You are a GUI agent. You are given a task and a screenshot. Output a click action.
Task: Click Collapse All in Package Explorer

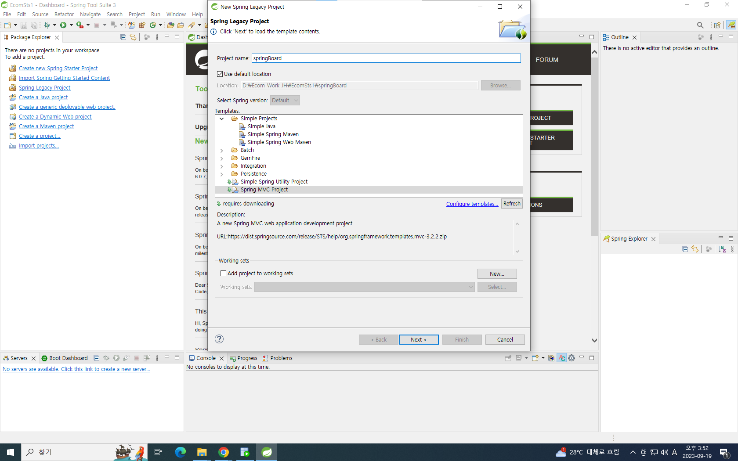pyautogui.click(x=123, y=37)
